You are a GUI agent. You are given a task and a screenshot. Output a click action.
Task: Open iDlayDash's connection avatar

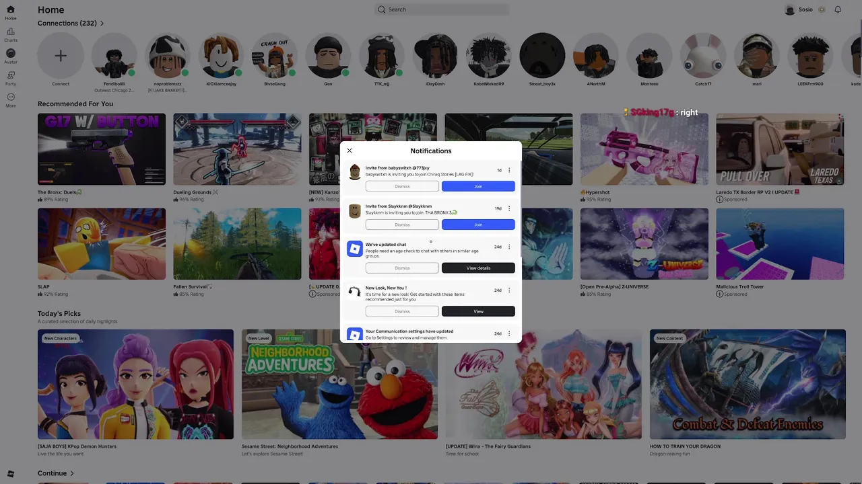435,56
